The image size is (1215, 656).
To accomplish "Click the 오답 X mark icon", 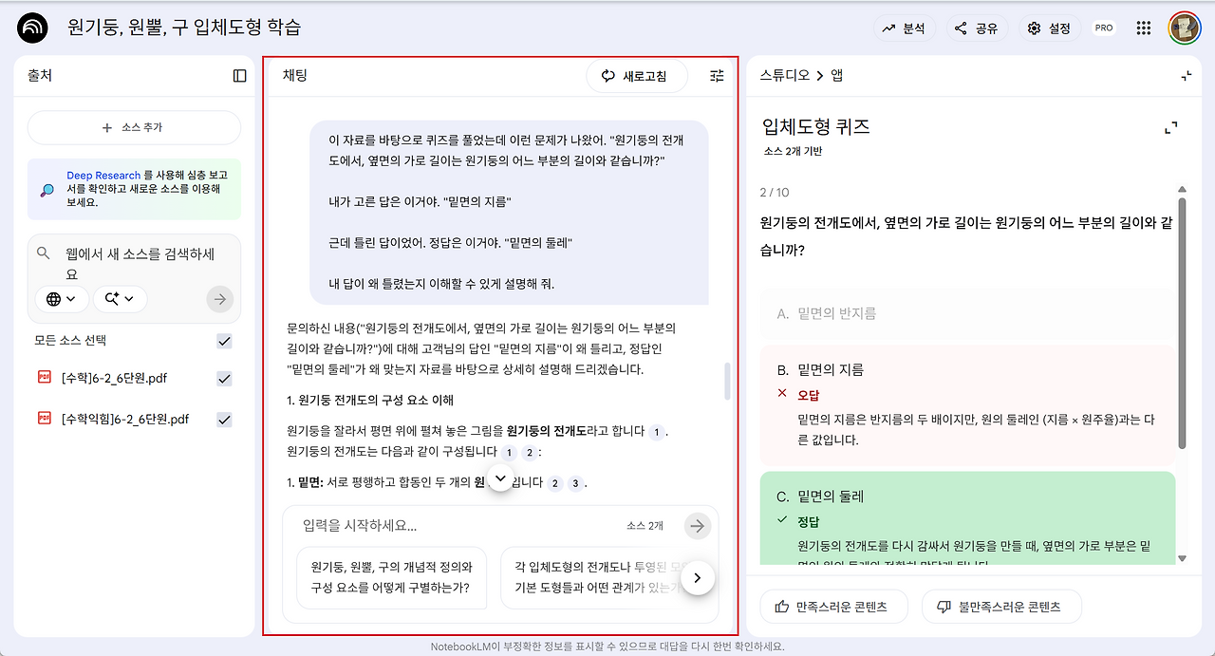I will (x=782, y=393).
